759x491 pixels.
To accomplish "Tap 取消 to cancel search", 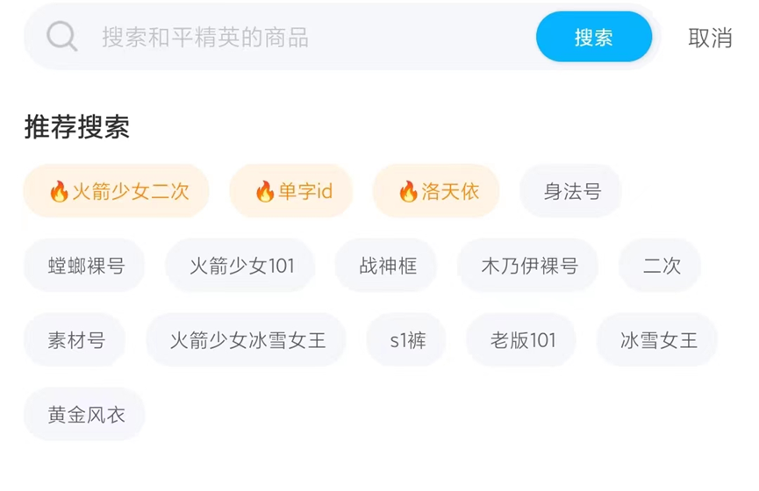I will [x=710, y=38].
